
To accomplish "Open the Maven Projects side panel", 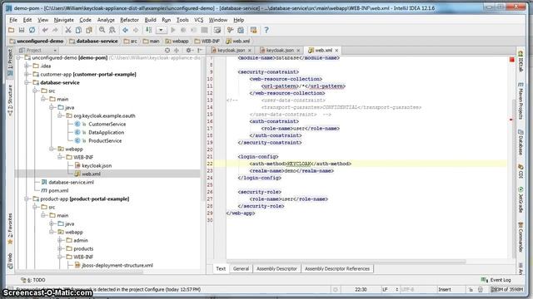I will click(521, 101).
